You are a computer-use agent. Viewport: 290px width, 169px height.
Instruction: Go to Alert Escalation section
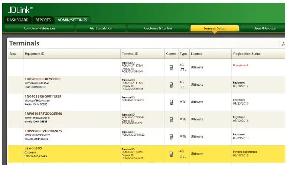(101, 28)
